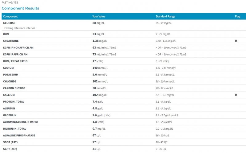Click the Your Value column header
246x153 pixels.
[x=99, y=17]
